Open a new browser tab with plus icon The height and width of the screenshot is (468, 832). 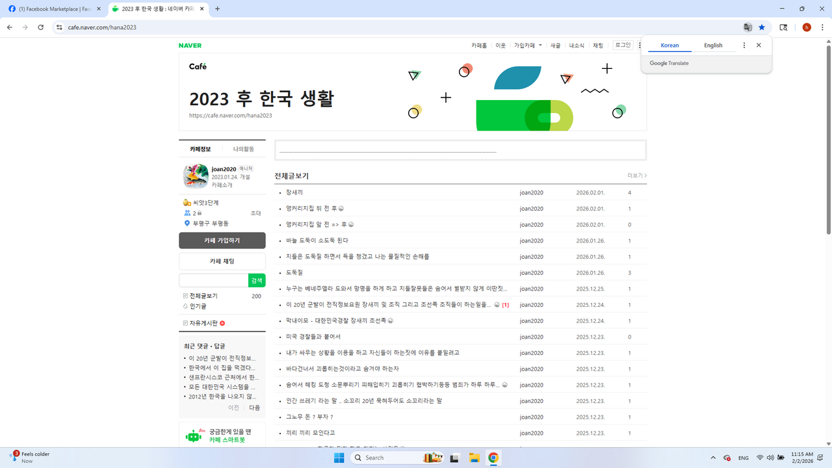pos(217,9)
